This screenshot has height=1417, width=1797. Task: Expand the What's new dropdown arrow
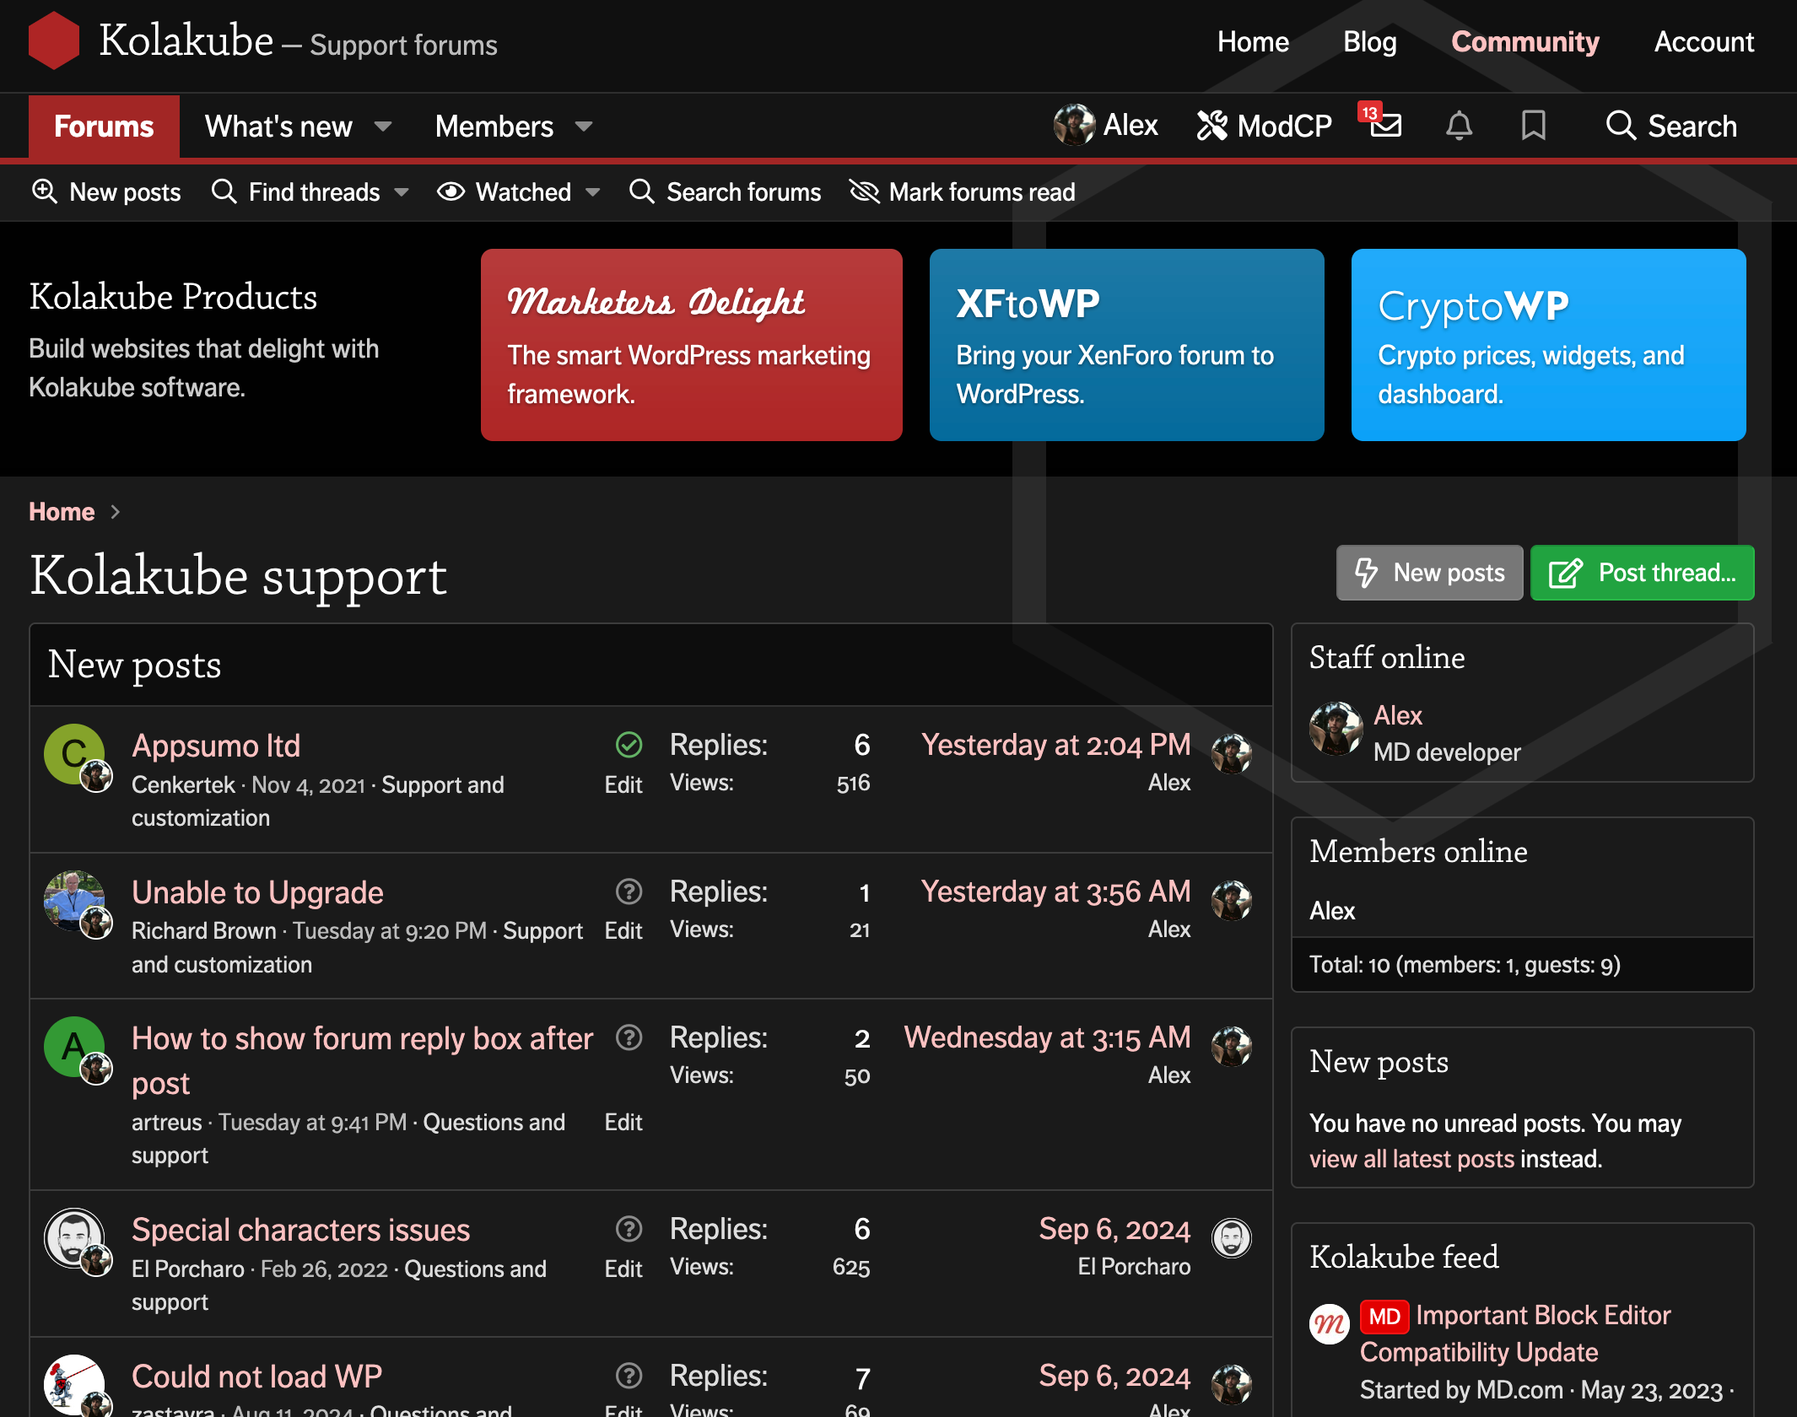pos(383,127)
